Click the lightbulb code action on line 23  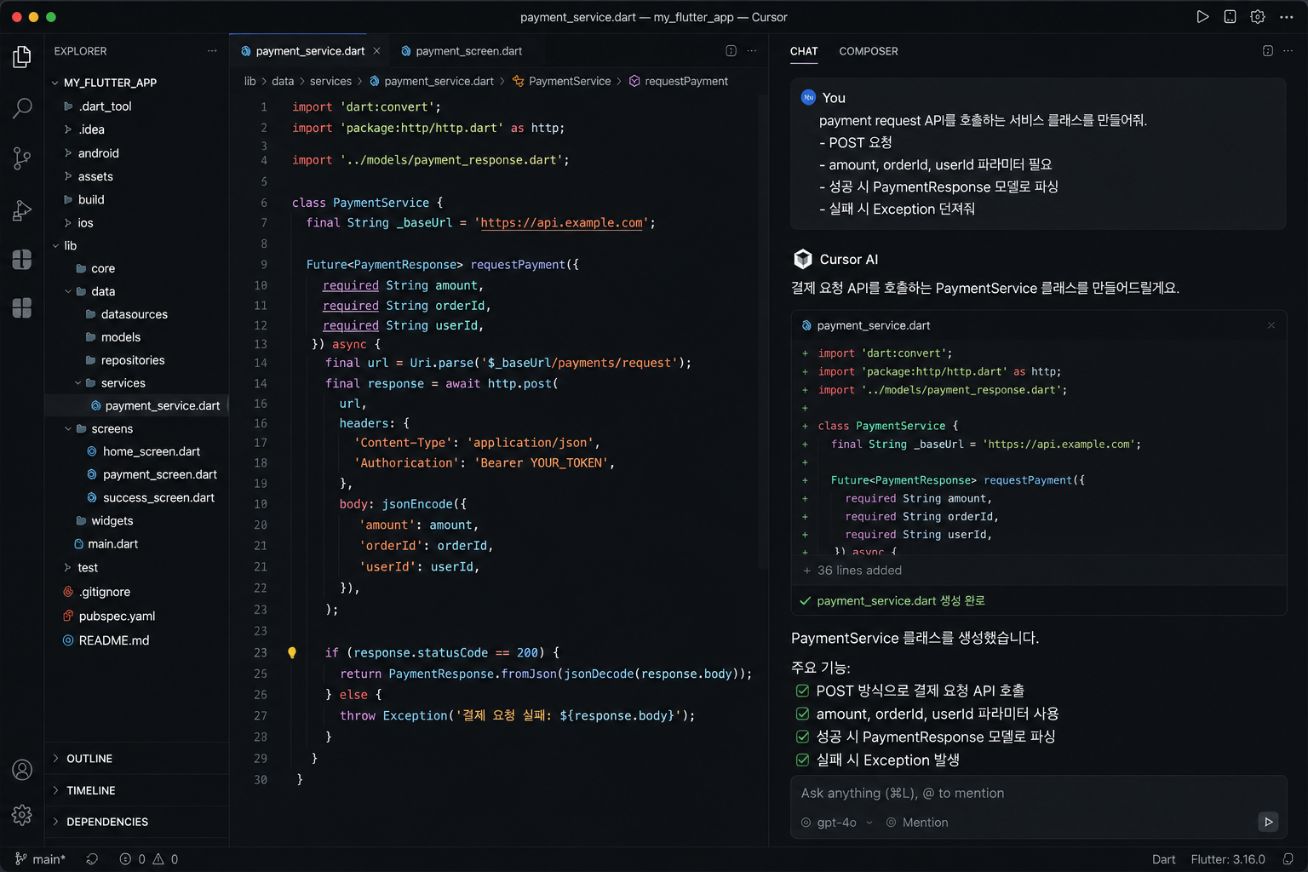(292, 653)
